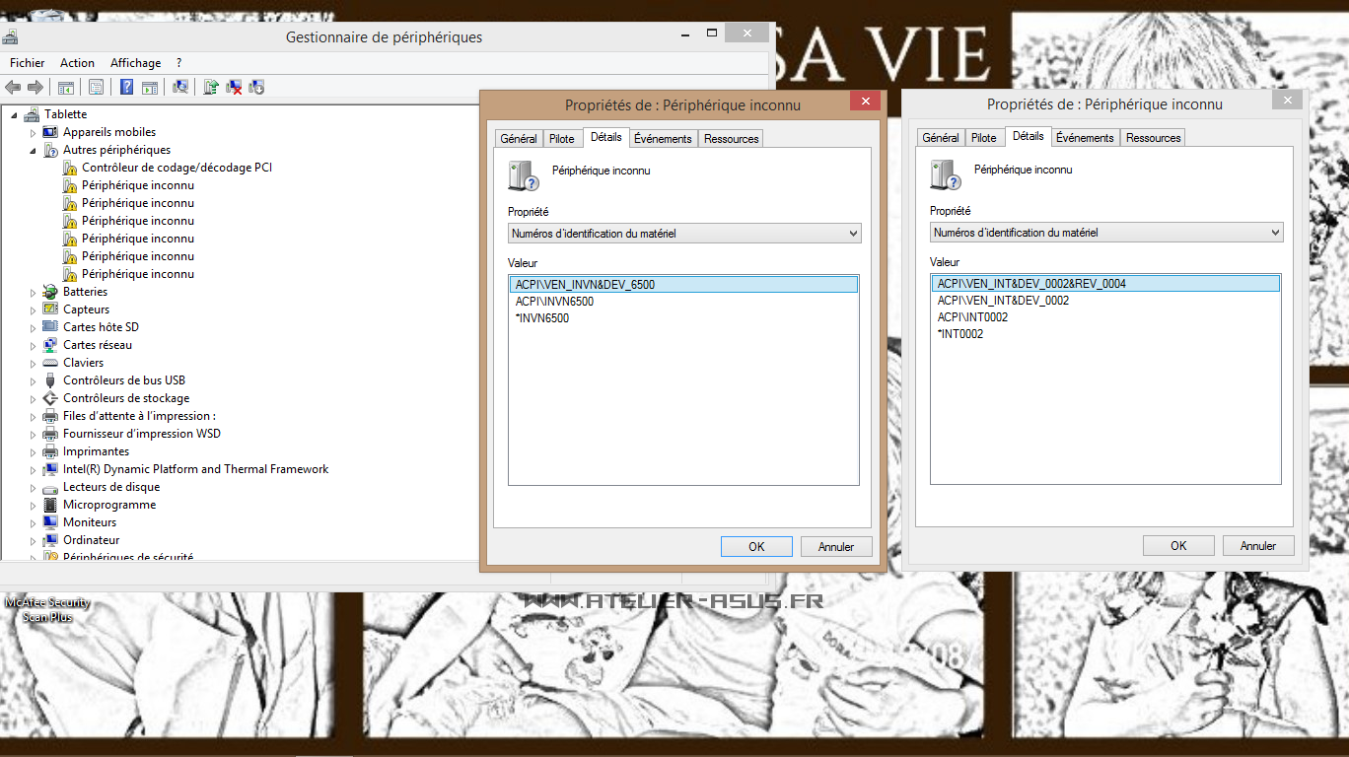This screenshot has height=757, width=1349.
Task: Open the Affichage menu
Action: pos(135,63)
